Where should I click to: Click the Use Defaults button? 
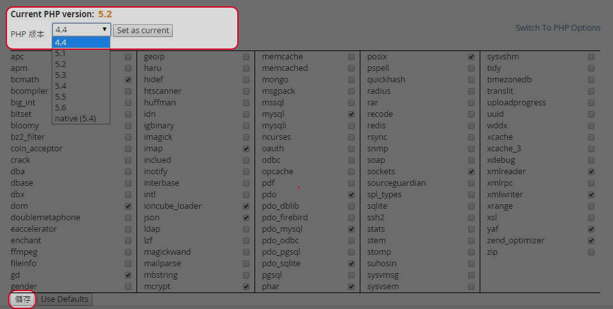(x=65, y=299)
